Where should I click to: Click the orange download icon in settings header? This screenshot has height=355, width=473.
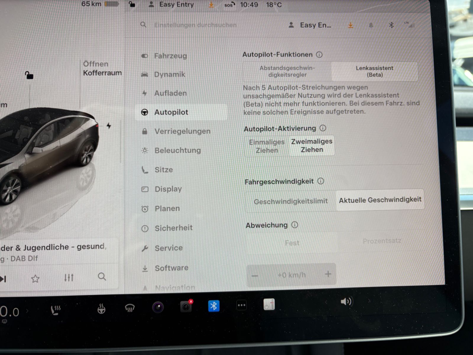pos(351,25)
